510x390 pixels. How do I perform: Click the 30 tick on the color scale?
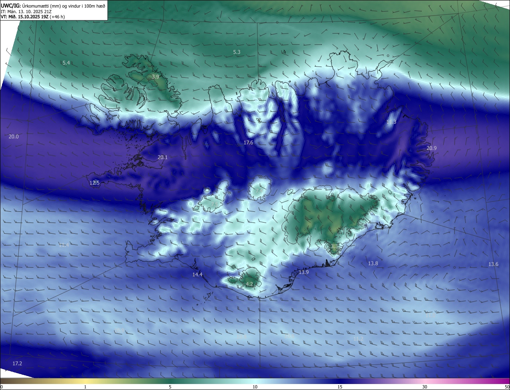425,387
